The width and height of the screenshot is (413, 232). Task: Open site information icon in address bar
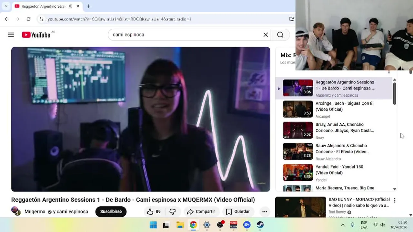[x=41, y=19]
